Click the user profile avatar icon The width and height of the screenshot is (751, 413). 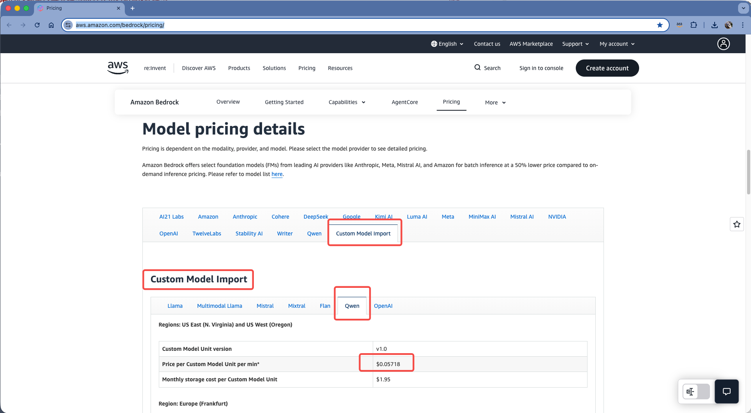(x=723, y=44)
